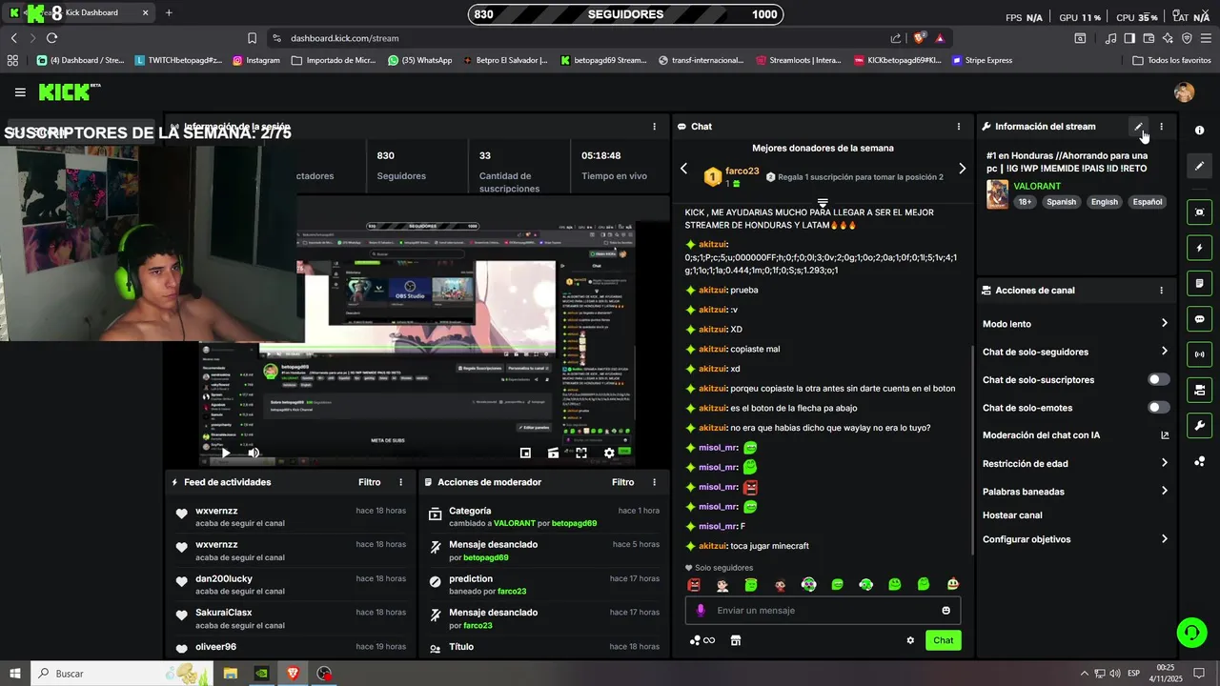The height and width of the screenshot is (686, 1220).
Task: Open Moderación del chat con IA external link
Action: click(1164, 435)
